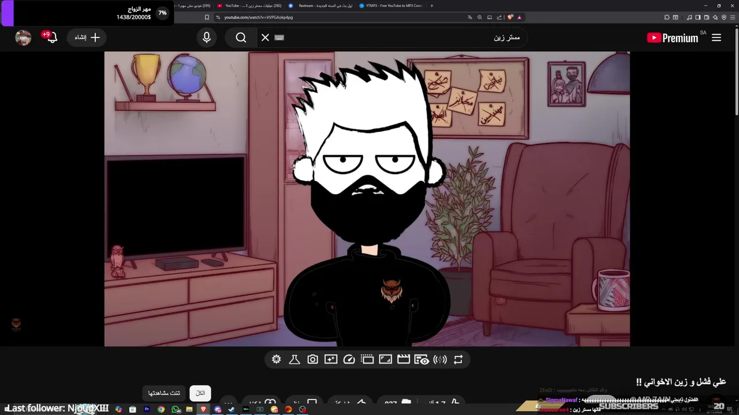
Task: Start voice search with microphone
Action: (x=207, y=37)
